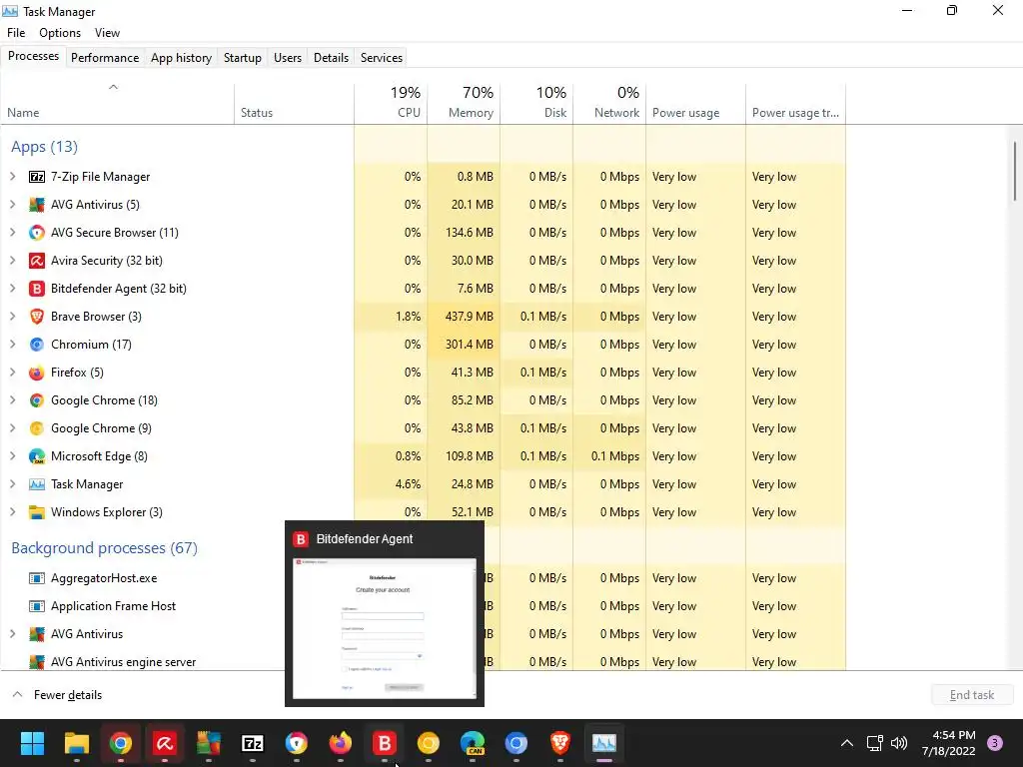This screenshot has height=767, width=1023.
Task: Click the Background processes (67) heading
Action: (x=104, y=548)
